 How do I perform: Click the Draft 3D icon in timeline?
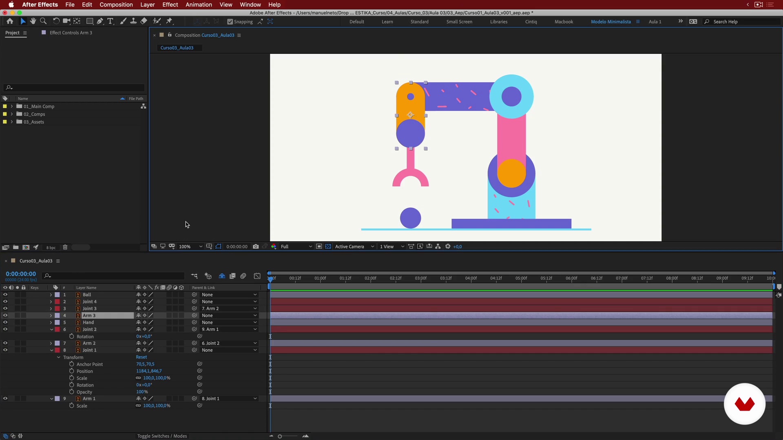(x=208, y=276)
